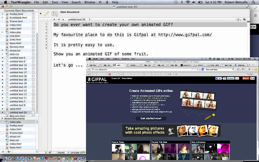Select untitled text 9 document
Viewport: 259px width, 162px height.
[x=17, y=105]
